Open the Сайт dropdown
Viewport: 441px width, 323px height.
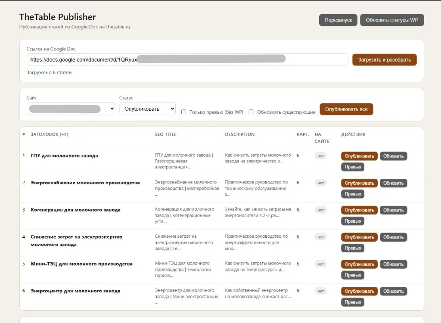[x=71, y=109]
